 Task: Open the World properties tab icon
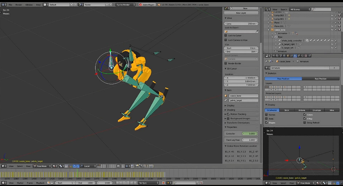[x=284, y=56]
